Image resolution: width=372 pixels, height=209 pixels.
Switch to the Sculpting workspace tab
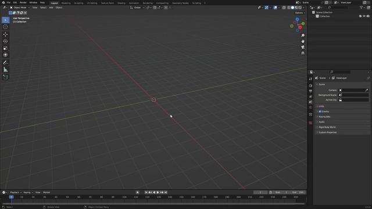point(78,3)
